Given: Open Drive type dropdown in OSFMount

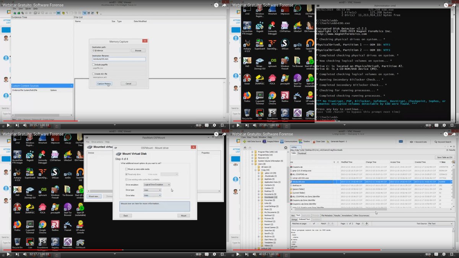Looking at the screenshot, I should coord(152,190).
